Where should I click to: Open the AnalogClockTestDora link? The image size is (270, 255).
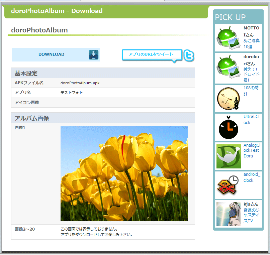(252, 150)
